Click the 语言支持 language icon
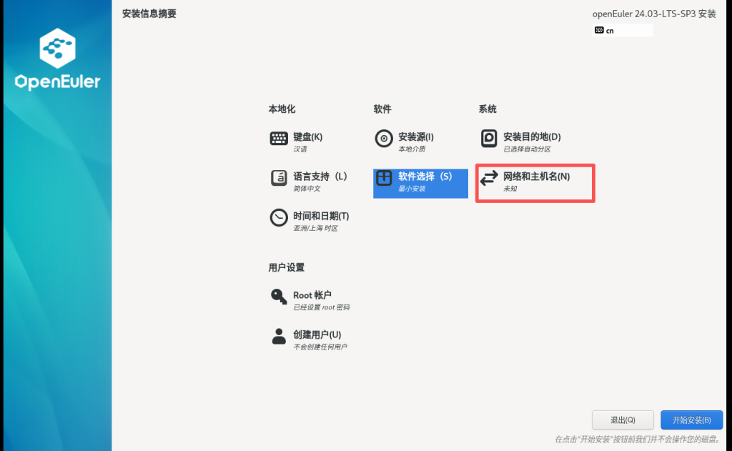Screen dimensions: 732x451 coord(279,178)
